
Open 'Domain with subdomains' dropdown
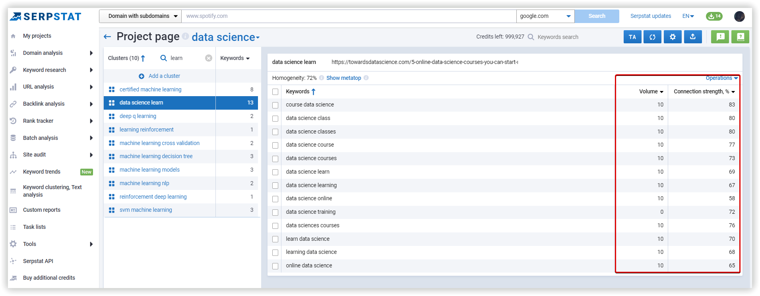coord(140,16)
